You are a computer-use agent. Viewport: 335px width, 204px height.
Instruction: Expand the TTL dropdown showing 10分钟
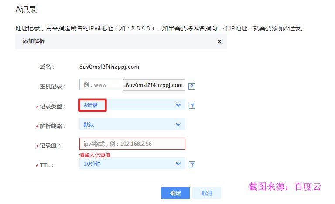click(x=132, y=164)
